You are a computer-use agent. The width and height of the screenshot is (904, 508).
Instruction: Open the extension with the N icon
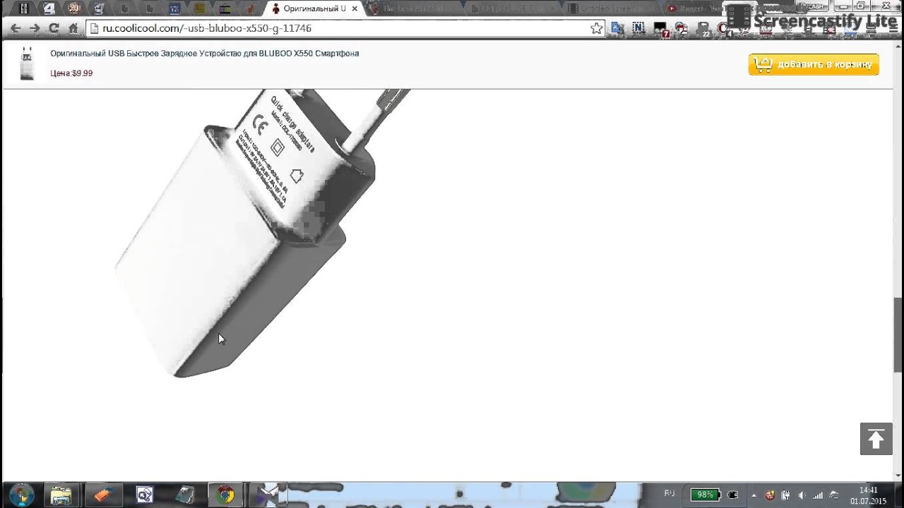[x=638, y=28]
